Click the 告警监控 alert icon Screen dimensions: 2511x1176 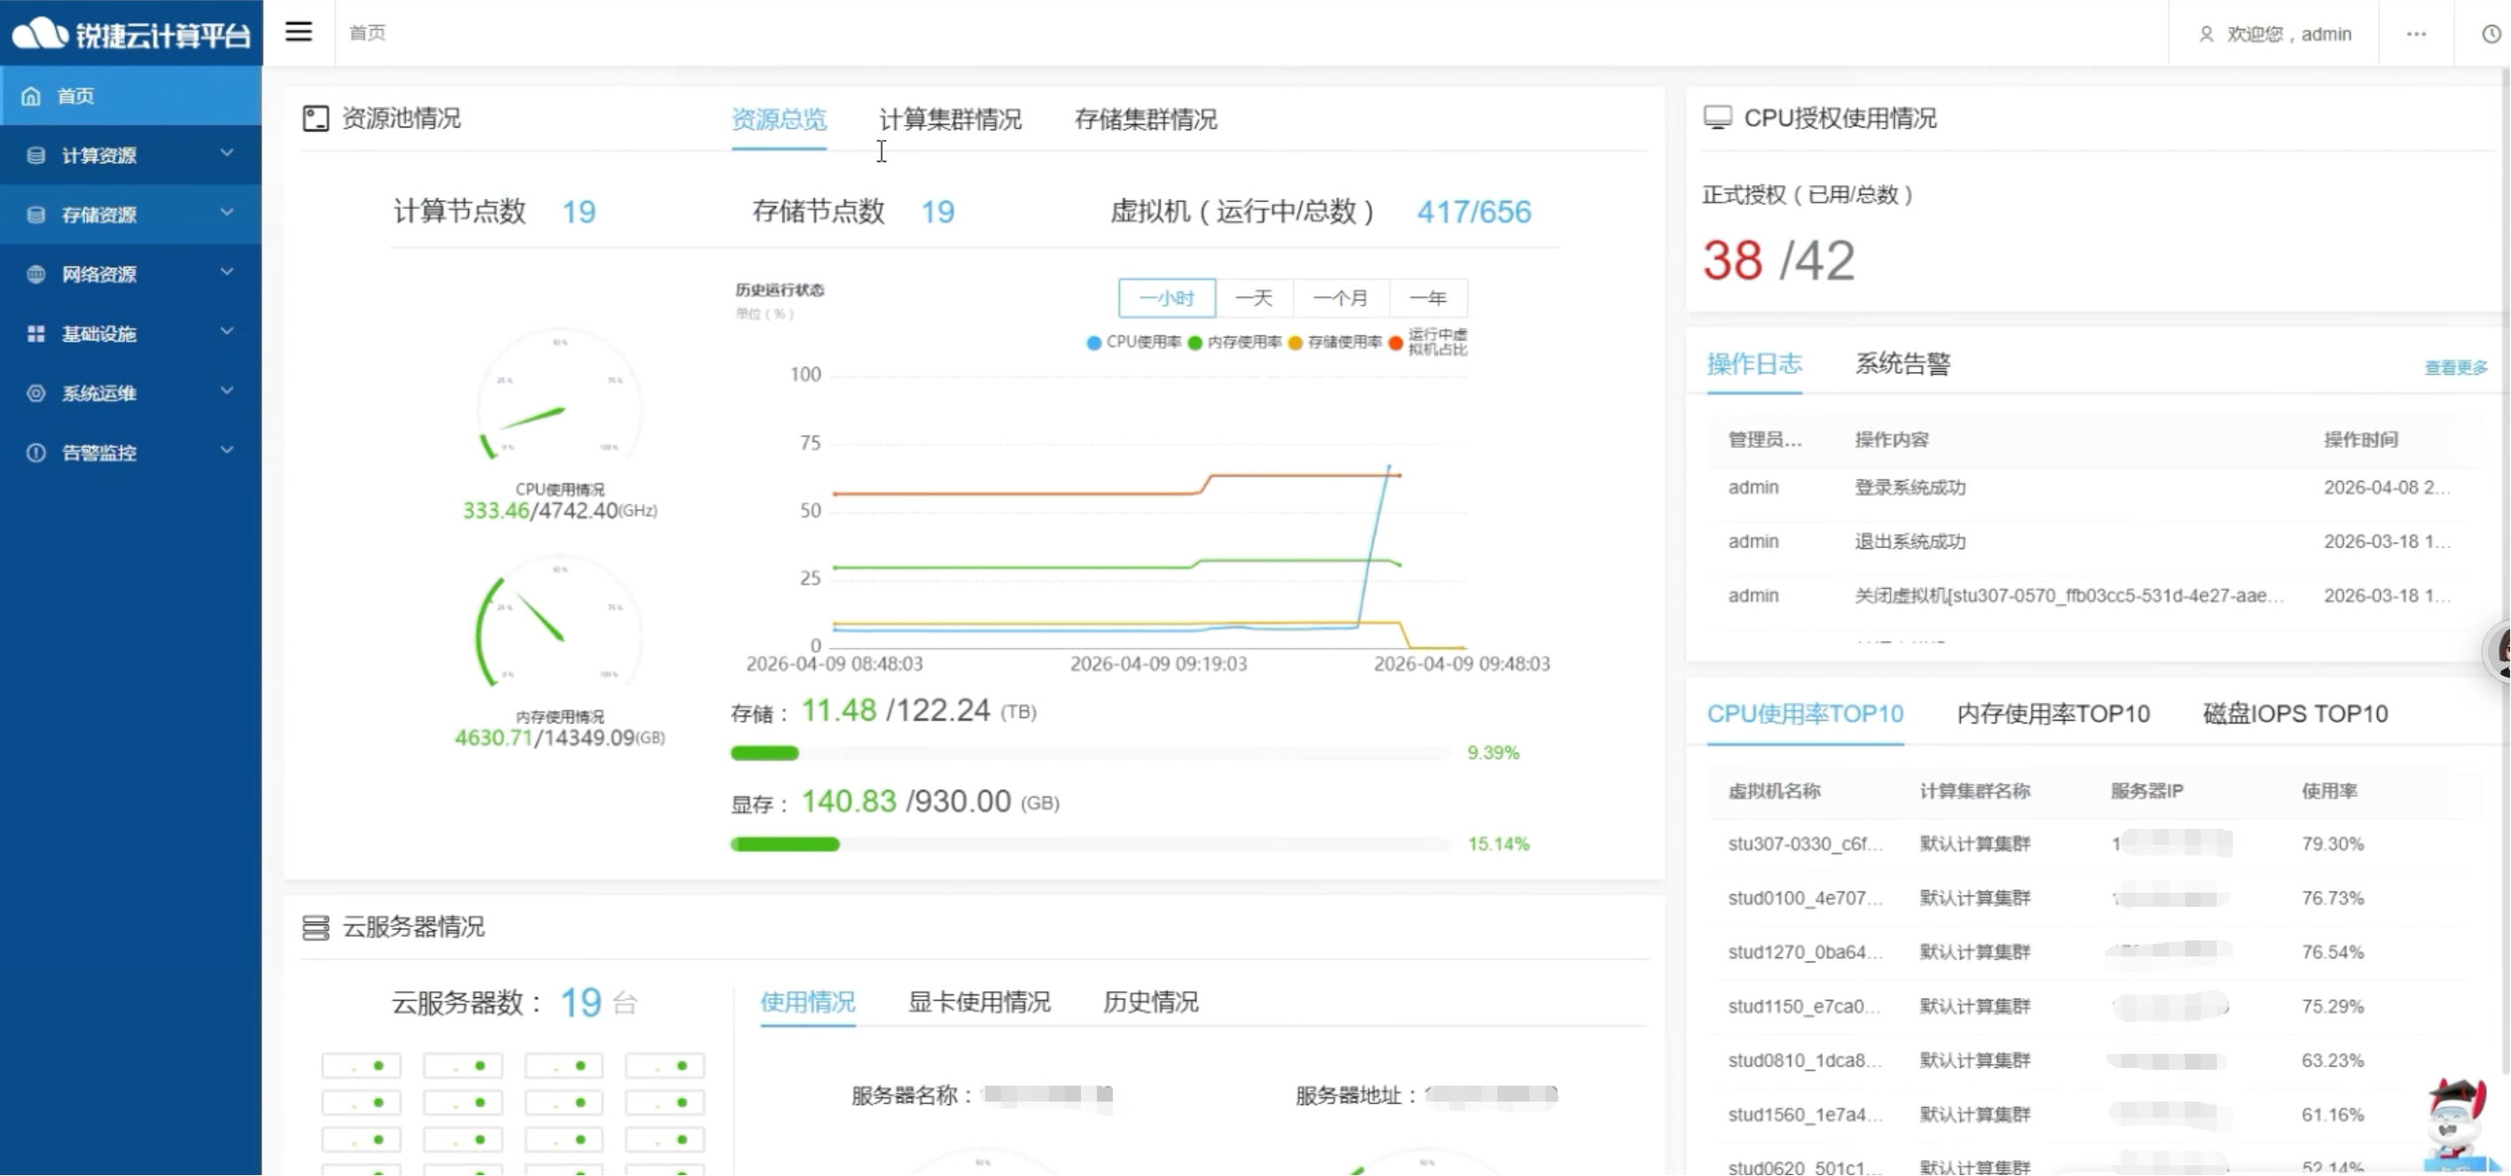tap(36, 453)
